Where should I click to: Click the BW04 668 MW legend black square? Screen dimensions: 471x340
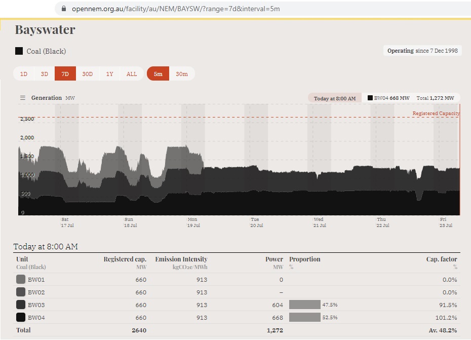(x=370, y=98)
